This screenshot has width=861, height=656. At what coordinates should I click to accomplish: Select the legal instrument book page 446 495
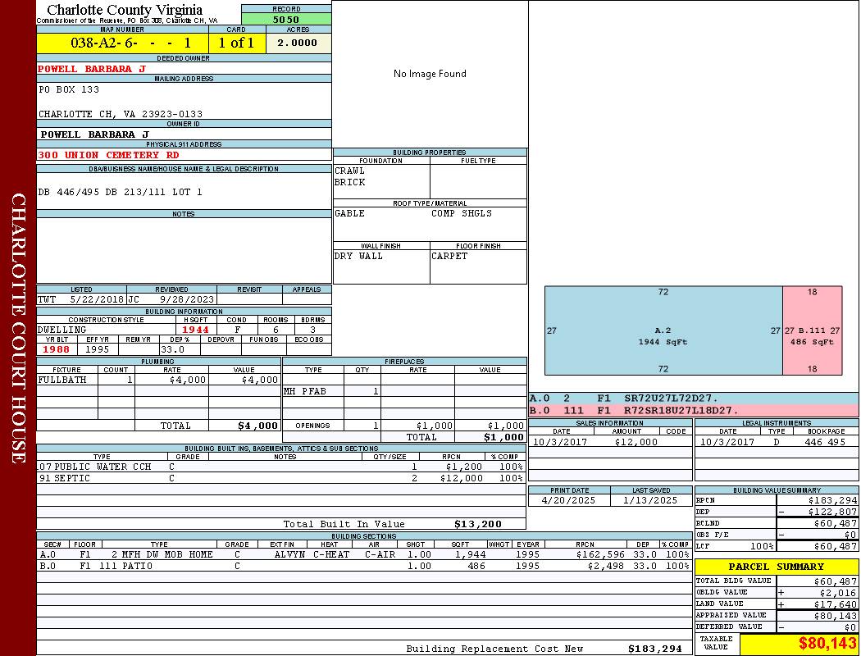coord(824,442)
